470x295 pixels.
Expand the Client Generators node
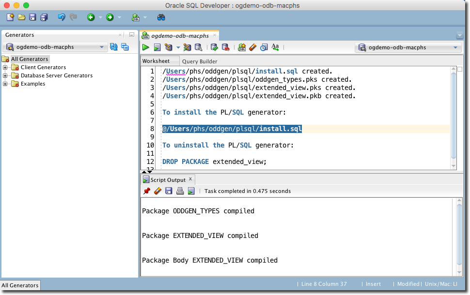point(5,67)
